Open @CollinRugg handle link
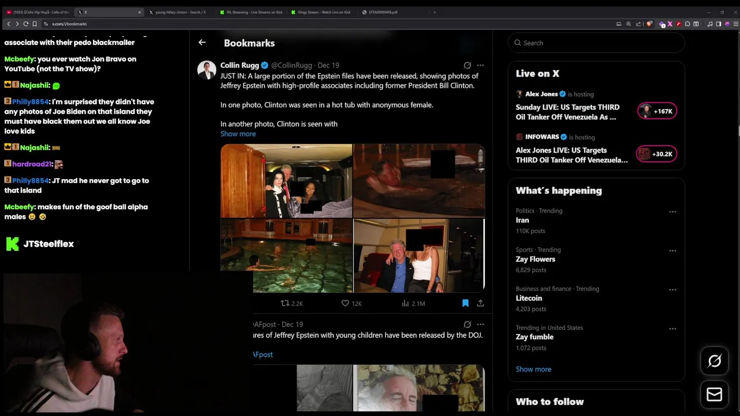The height and width of the screenshot is (416, 740). 291,65
